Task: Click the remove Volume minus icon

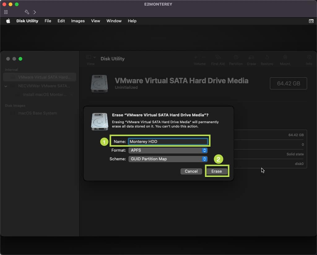Action: (204, 58)
